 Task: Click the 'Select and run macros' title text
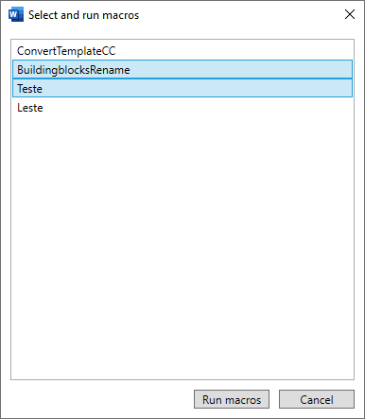coord(83,15)
